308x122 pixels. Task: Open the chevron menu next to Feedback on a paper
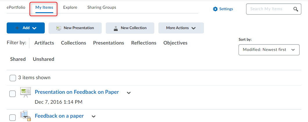(x=94, y=116)
